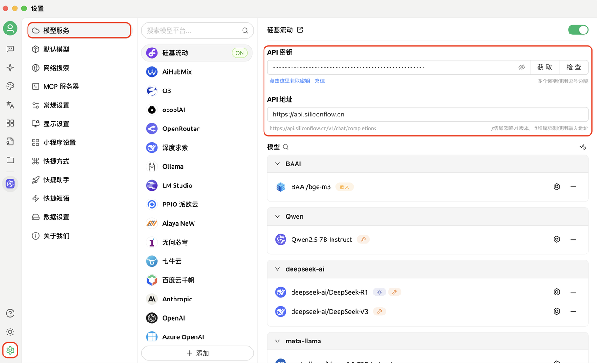
Task: Select 网络搜索 settings menu
Action: point(79,68)
